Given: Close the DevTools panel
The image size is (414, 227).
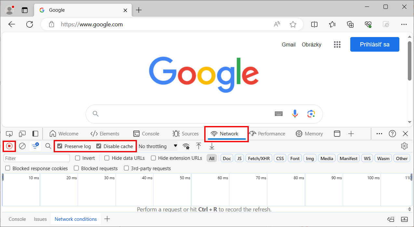Looking at the screenshot, I should pyautogui.click(x=405, y=134).
